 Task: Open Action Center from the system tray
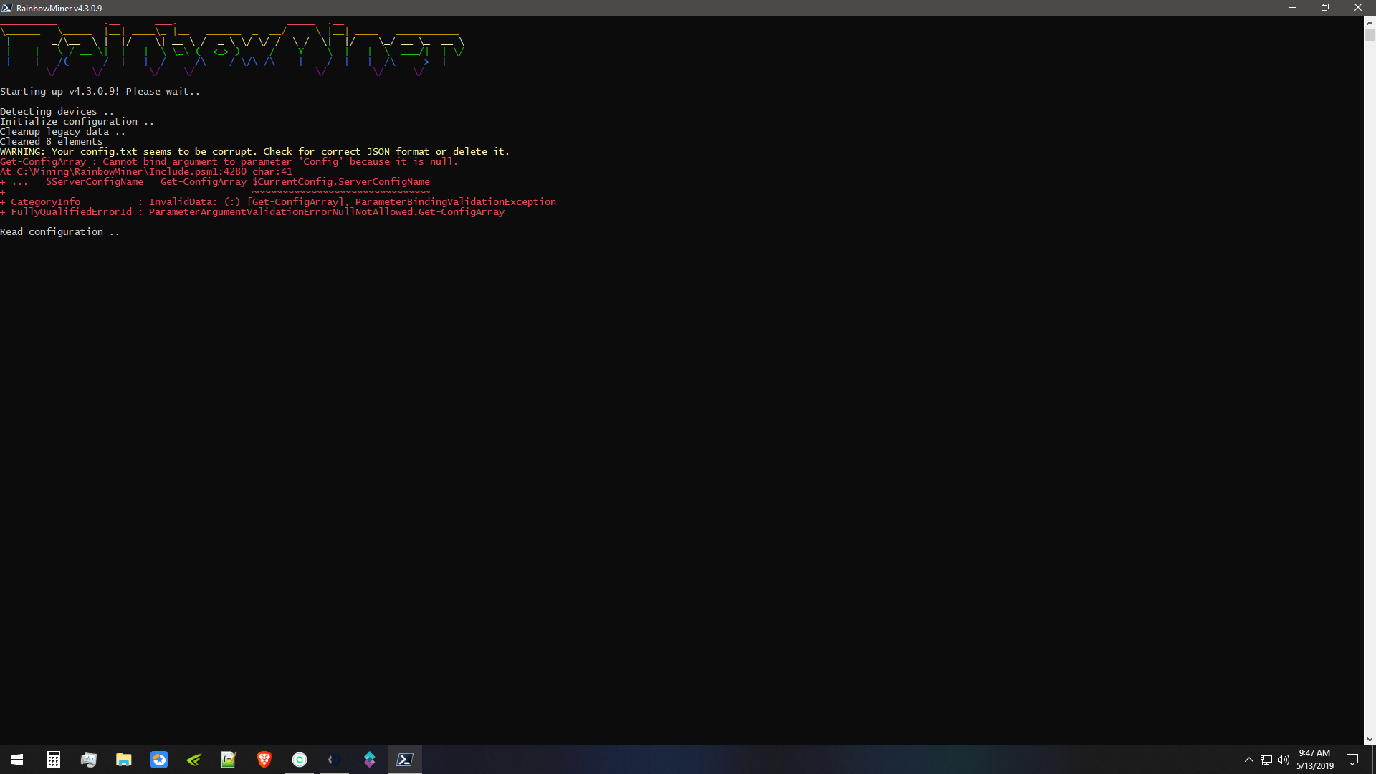click(x=1353, y=760)
